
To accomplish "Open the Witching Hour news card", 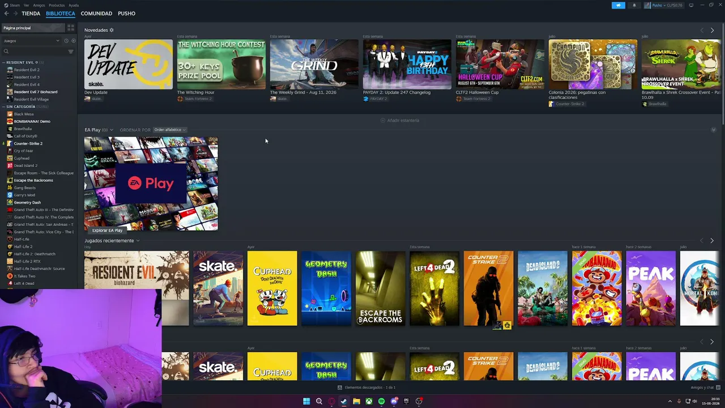I will [221, 64].
